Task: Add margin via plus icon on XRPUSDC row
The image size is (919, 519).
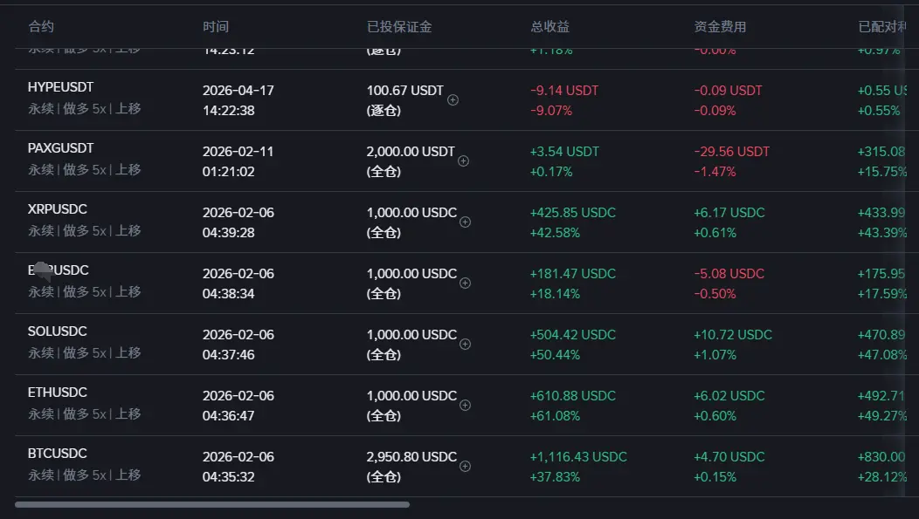Action: pyautogui.click(x=465, y=222)
